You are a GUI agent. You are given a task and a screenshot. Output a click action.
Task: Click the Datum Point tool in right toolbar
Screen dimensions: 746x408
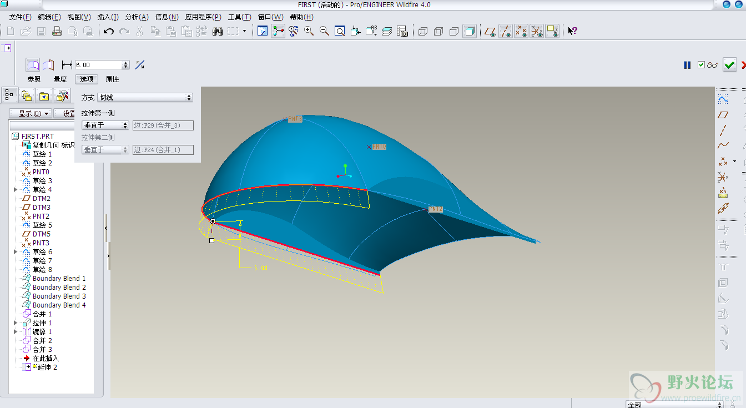click(x=723, y=162)
